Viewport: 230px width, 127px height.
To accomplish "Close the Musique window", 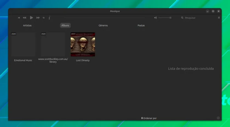I will (219, 11).
